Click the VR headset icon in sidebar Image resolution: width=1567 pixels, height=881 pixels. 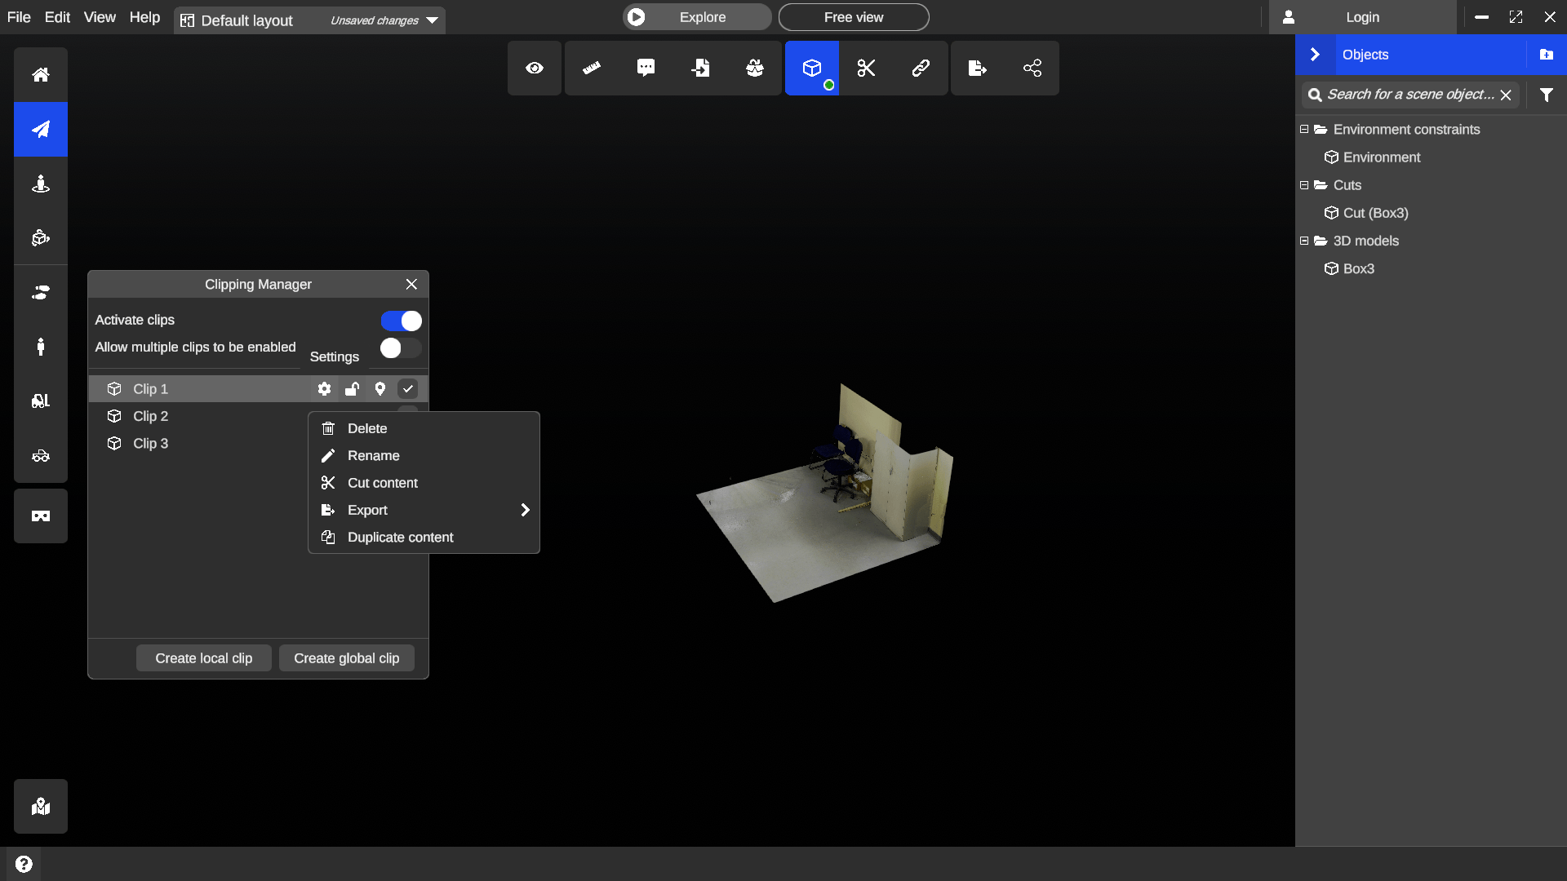coord(41,516)
